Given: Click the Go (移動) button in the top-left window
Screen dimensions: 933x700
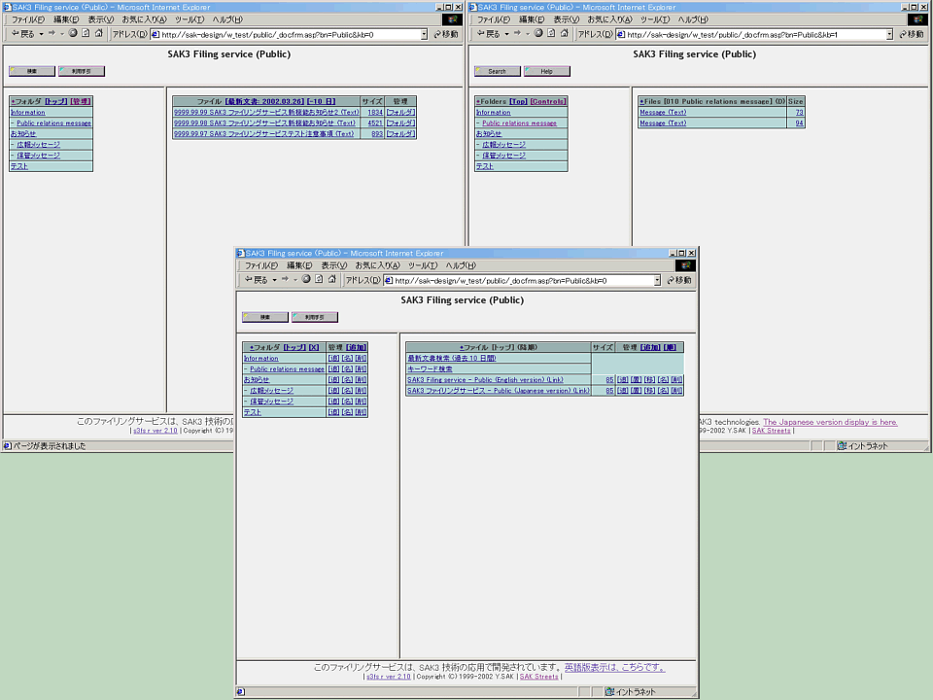Looking at the screenshot, I should 446,35.
